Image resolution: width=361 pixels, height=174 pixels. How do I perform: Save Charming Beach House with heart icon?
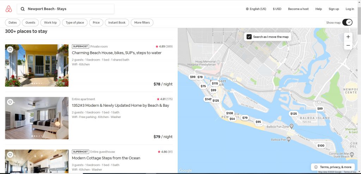pos(10,49)
